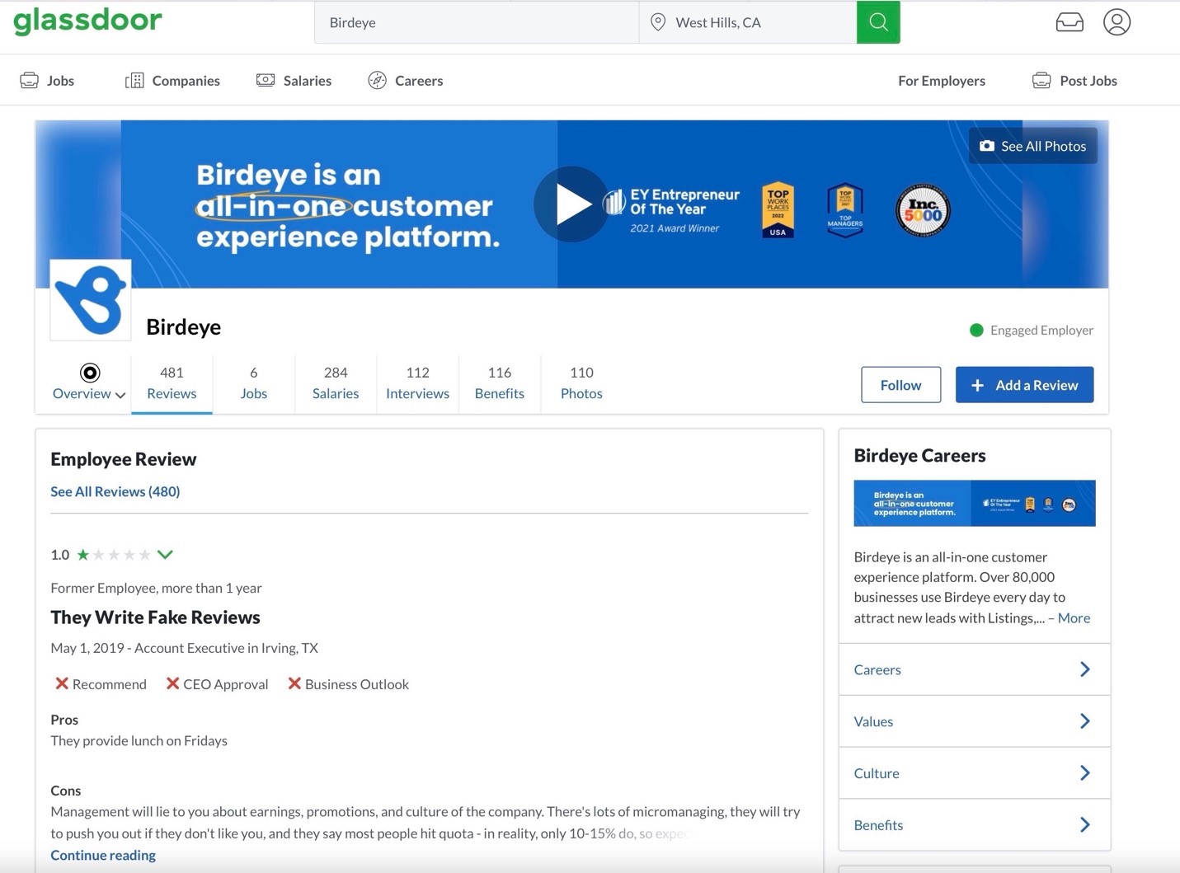The width and height of the screenshot is (1180, 873).
Task: Open See All Reviews (480) link
Action: point(115,490)
